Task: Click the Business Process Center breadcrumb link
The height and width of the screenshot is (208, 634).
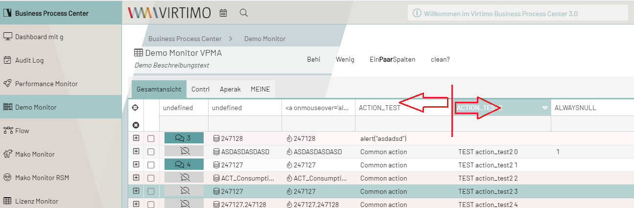Action: tap(185, 39)
